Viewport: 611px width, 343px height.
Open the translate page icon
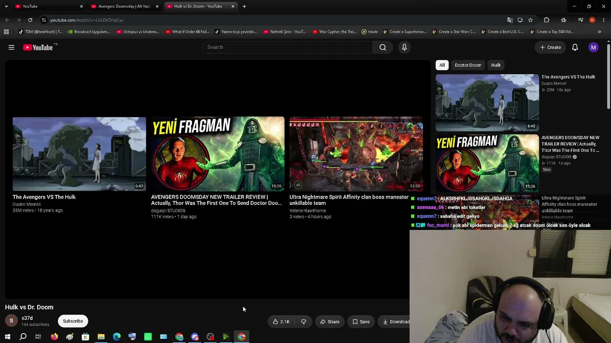point(510,20)
